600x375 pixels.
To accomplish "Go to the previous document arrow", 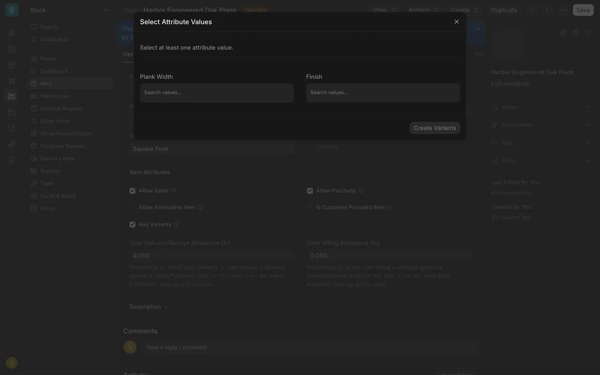I will click(532, 10).
